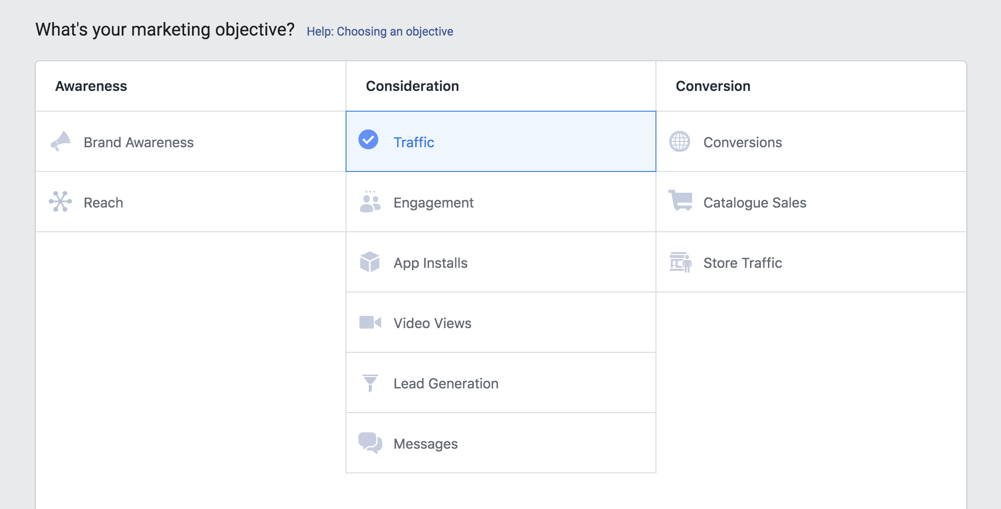Choose the App Installs objective label
This screenshot has height=509, width=1001.
(431, 263)
